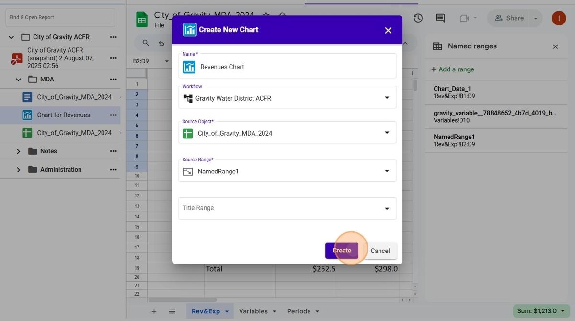Open options for City of Gravity ACFR folder

[x=113, y=37]
